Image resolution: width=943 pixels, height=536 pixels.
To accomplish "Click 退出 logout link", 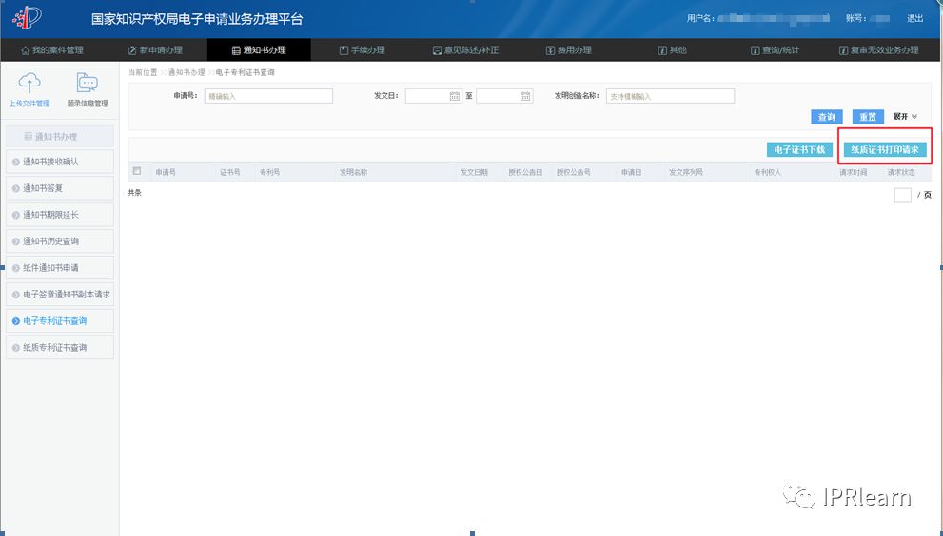I will click(914, 19).
